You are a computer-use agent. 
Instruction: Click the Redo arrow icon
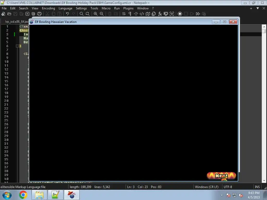pos(74,14)
